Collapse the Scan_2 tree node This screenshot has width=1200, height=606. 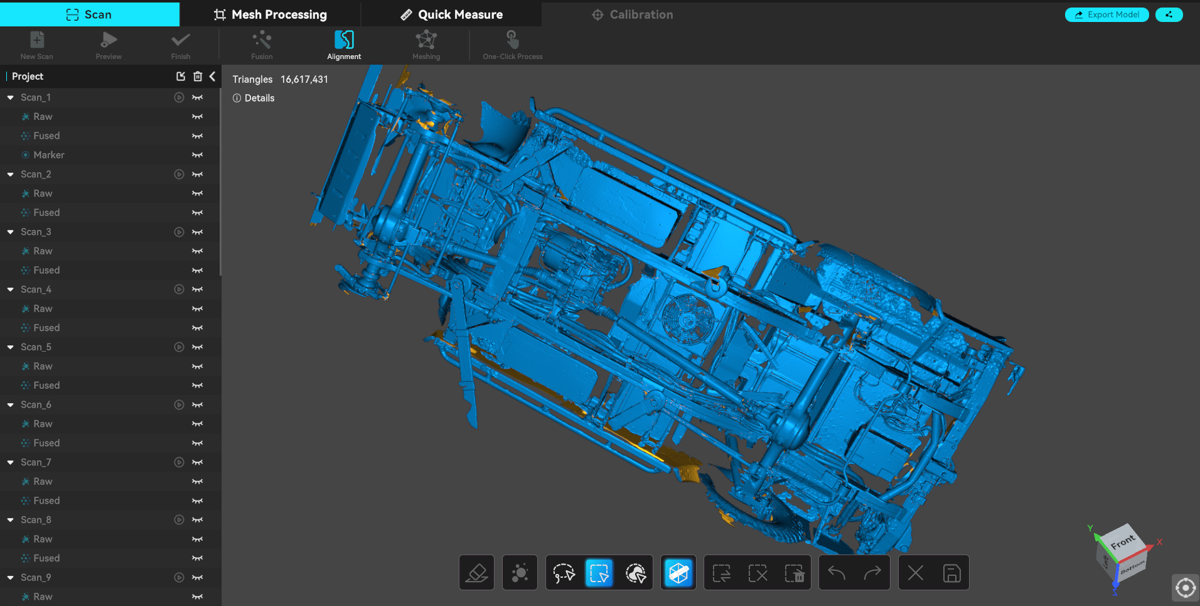pos(11,175)
